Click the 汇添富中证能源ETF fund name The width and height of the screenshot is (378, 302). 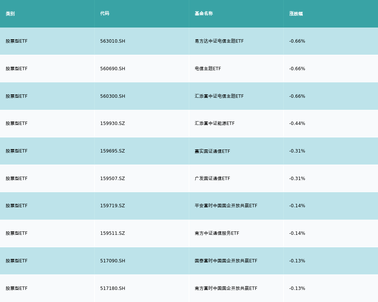coord(215,123)
